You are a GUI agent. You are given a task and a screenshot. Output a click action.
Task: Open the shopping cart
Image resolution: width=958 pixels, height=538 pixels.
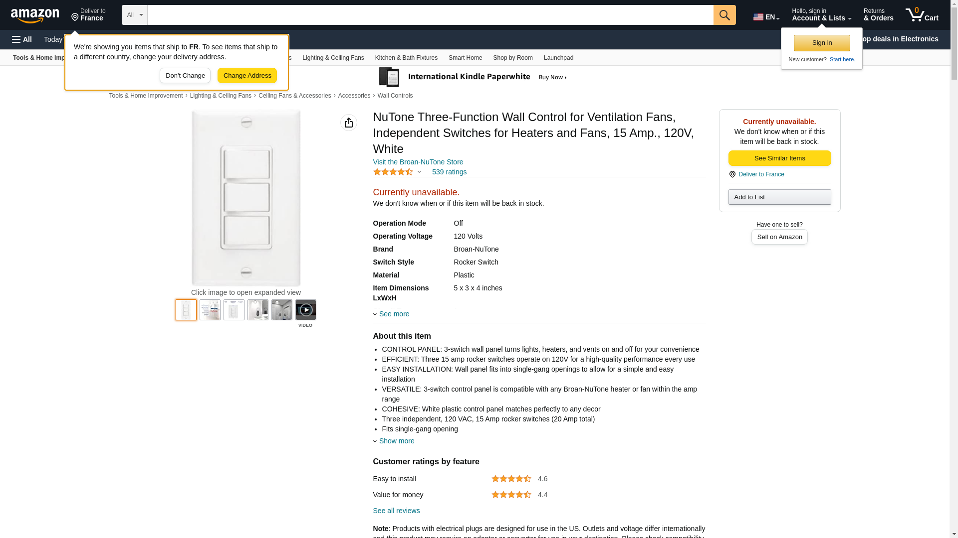click(922, 15)
